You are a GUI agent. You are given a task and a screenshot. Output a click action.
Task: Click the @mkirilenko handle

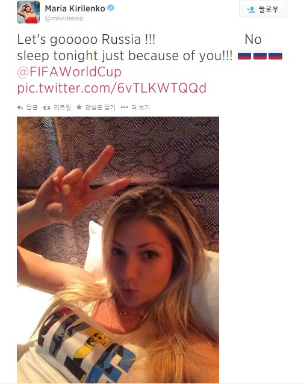click(x=64, y=19)
